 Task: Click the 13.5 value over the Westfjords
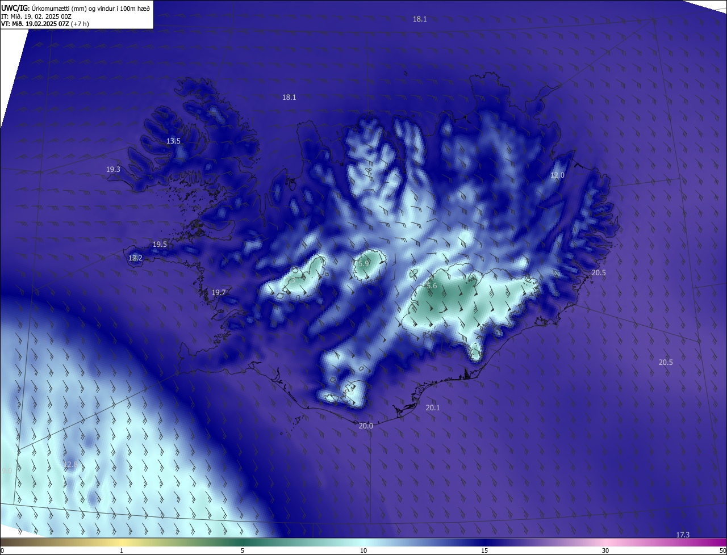tap(173, 141)
